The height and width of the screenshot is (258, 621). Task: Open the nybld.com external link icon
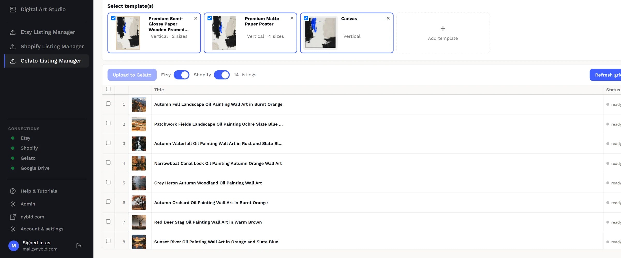click(13, 217)
